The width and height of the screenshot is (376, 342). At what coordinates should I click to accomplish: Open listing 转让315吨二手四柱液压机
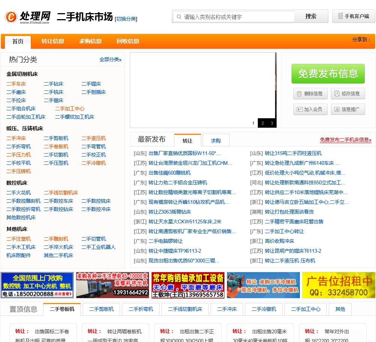click(293, 153)
